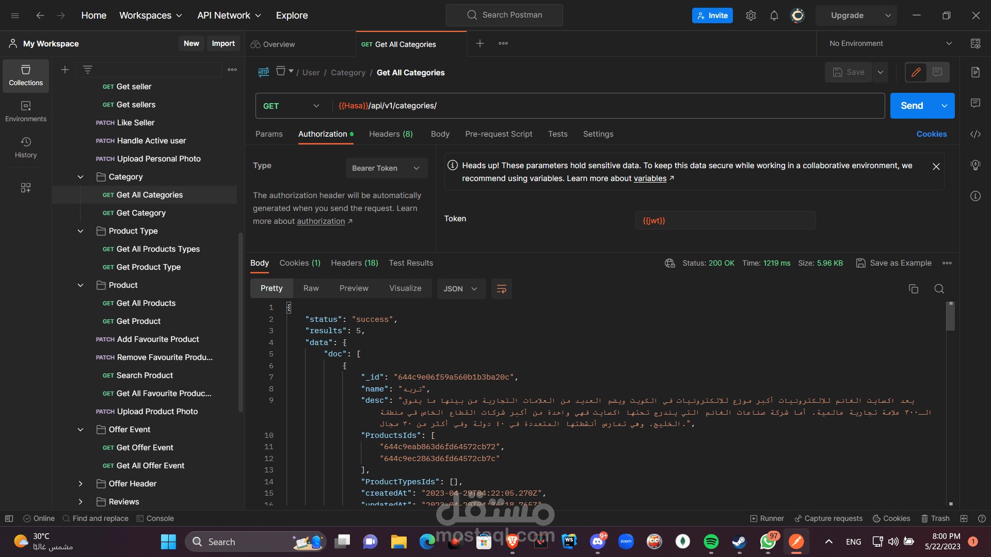This screenshot has width=991, height=557.
Task: Open the Send button dropdown arrow
Action: tap(945, 106)
